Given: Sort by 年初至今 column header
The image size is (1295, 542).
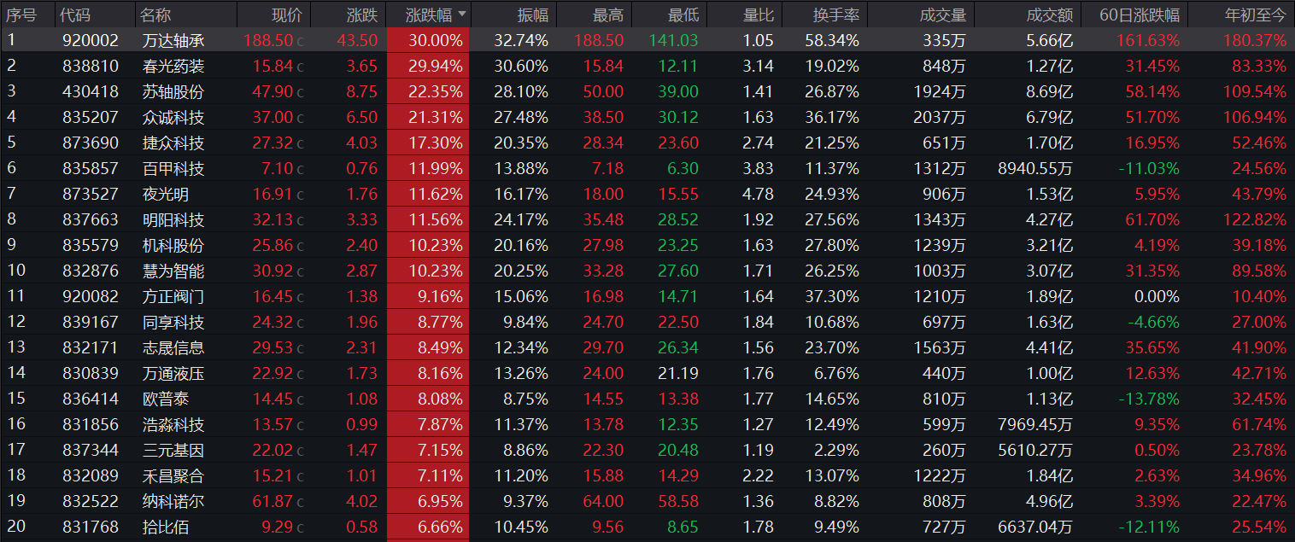Looking at the screenshot, I should pos(1255,15).
